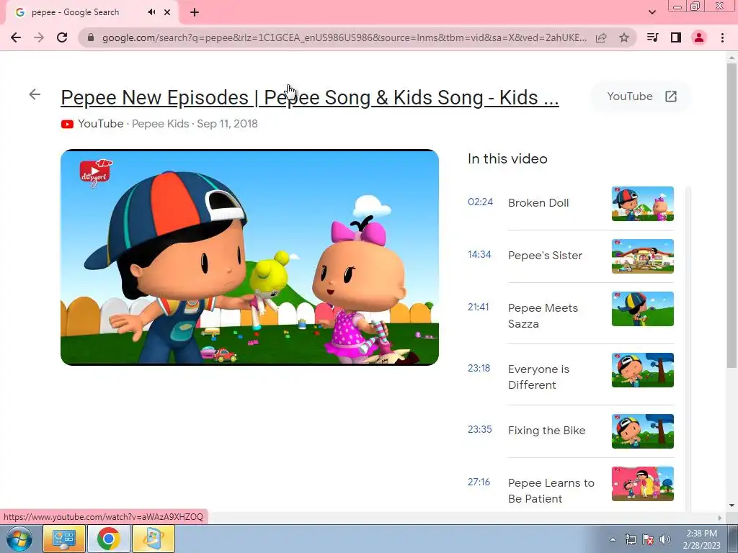Open the tab search chevron
The height and width of the screenshot is (553, 738).
(x=652, y=12)
